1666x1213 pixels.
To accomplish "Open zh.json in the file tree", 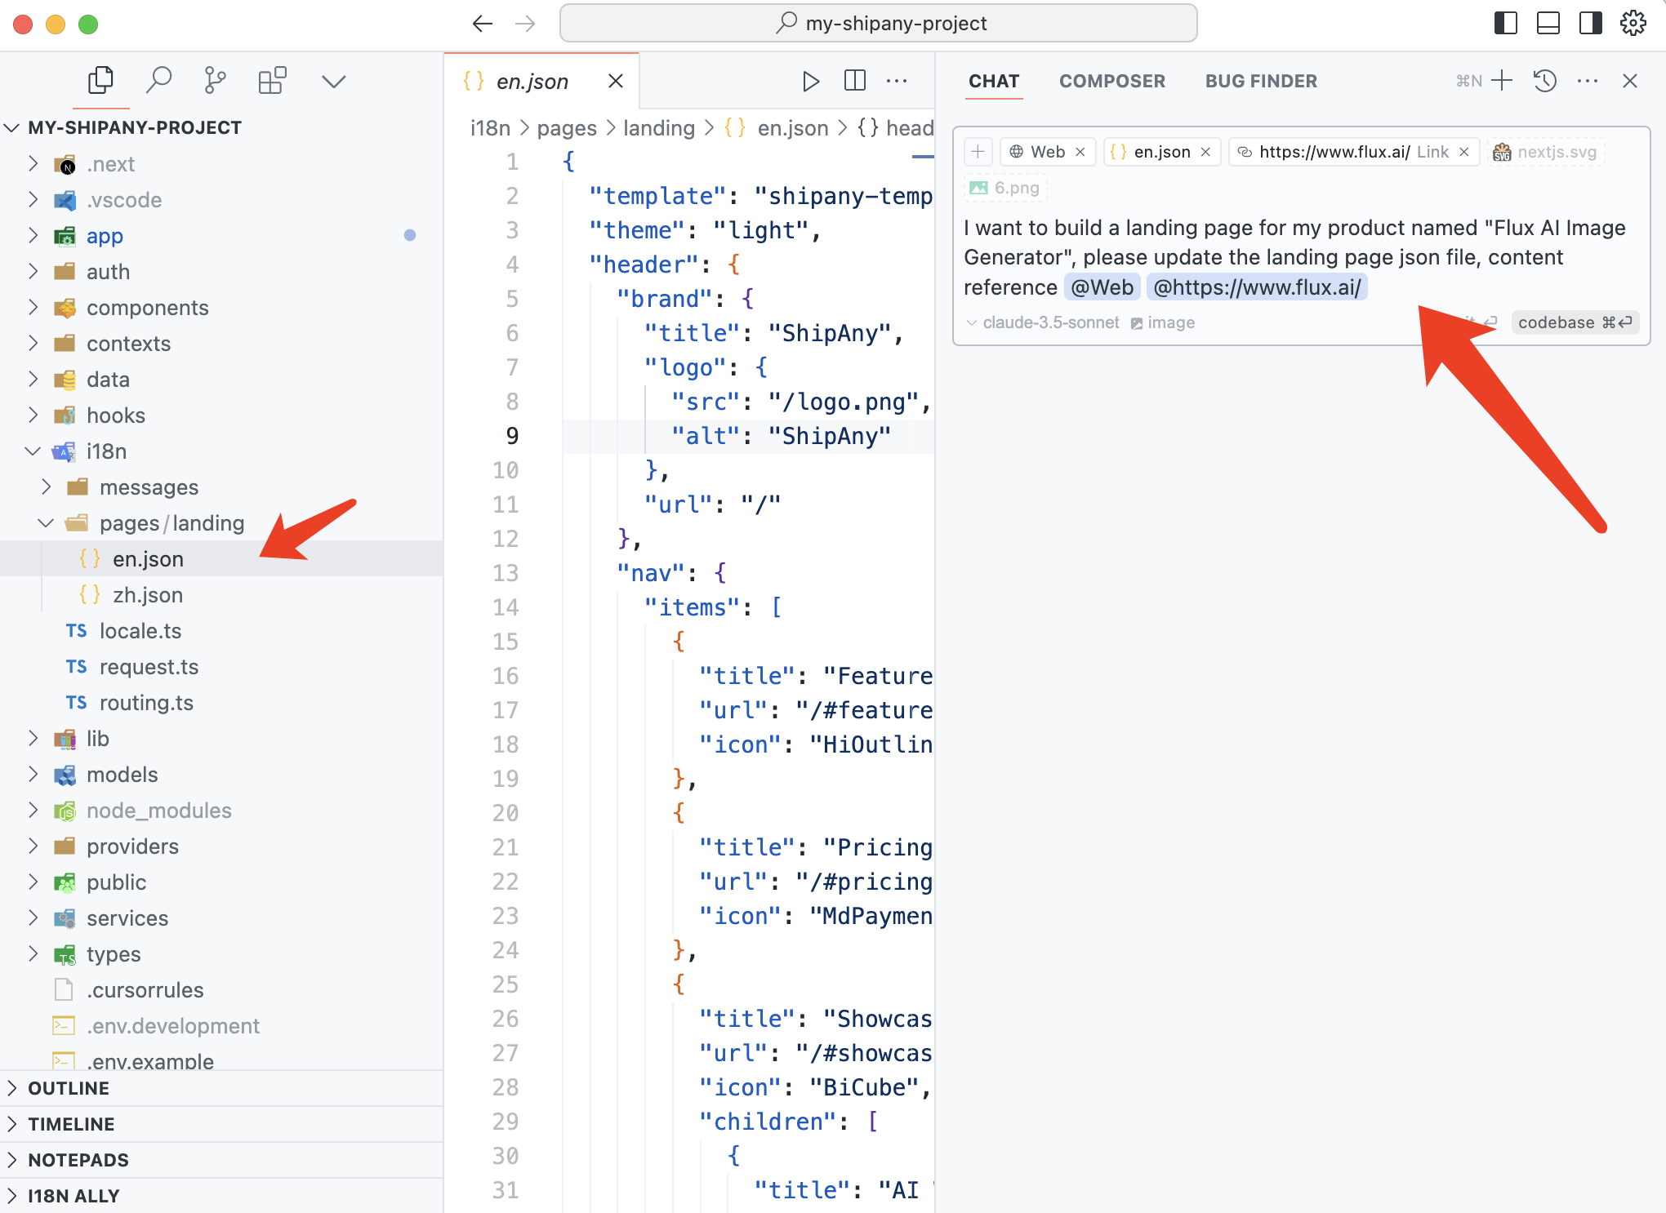I will point(147,595).
